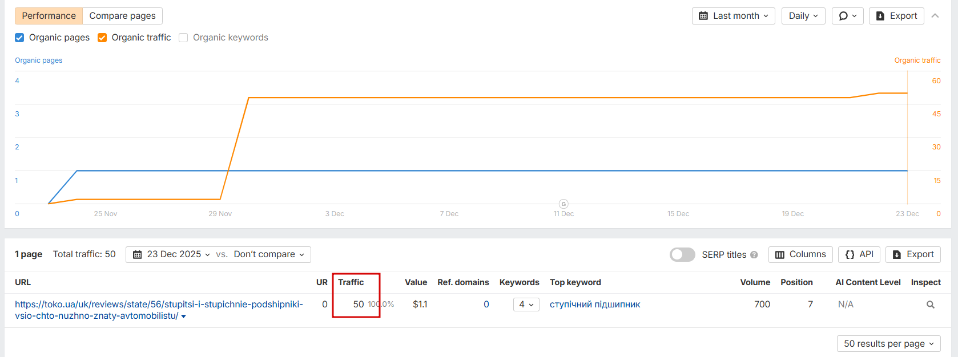This screenshot has height=357, width=958.
Task: Toggle the SERP titles switch
Action: pos(682,254)
